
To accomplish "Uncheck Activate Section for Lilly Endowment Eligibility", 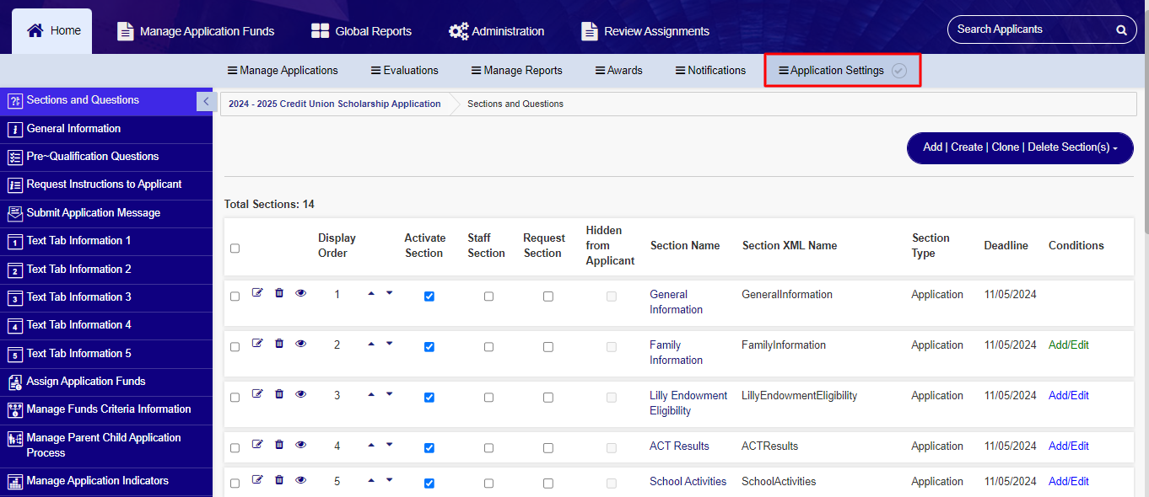I will [429, 398].
